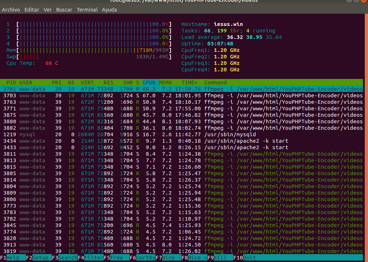
Task: Open the Buscar menu
Action: click(64, 10)
